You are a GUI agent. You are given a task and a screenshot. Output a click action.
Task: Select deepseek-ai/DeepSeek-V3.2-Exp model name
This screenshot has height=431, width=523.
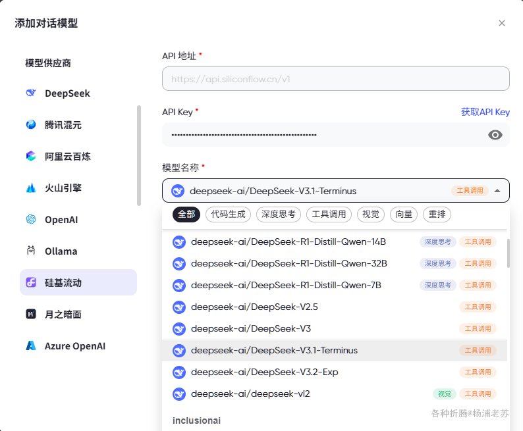[265, 372]
